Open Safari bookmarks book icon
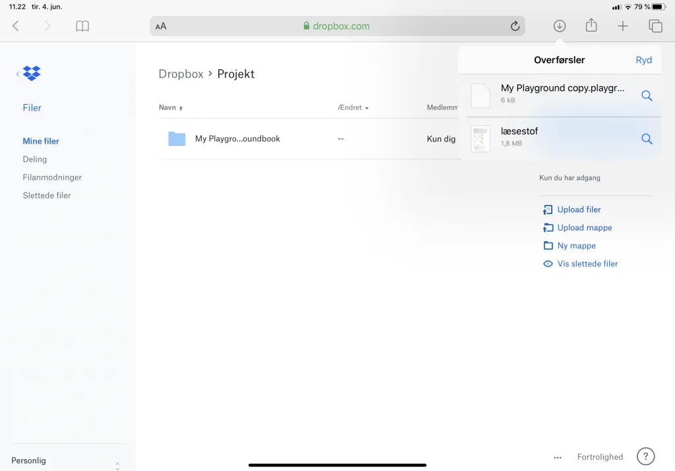675x471 pixels. (x=82, y=26)
